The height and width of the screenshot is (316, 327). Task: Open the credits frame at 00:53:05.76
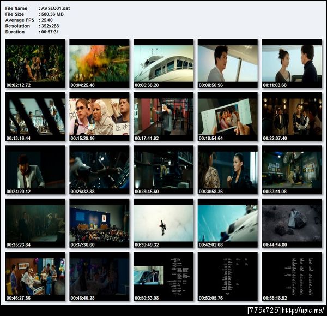click(228, 276)
